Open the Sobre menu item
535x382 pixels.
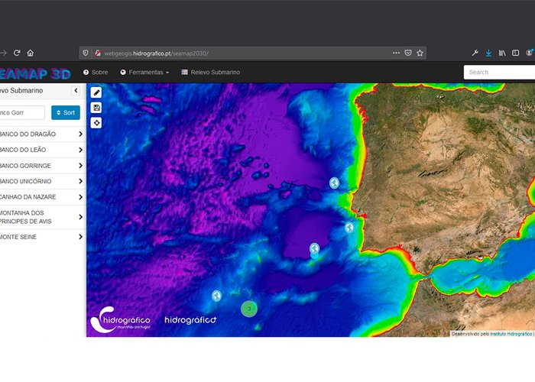pos(96,73)
